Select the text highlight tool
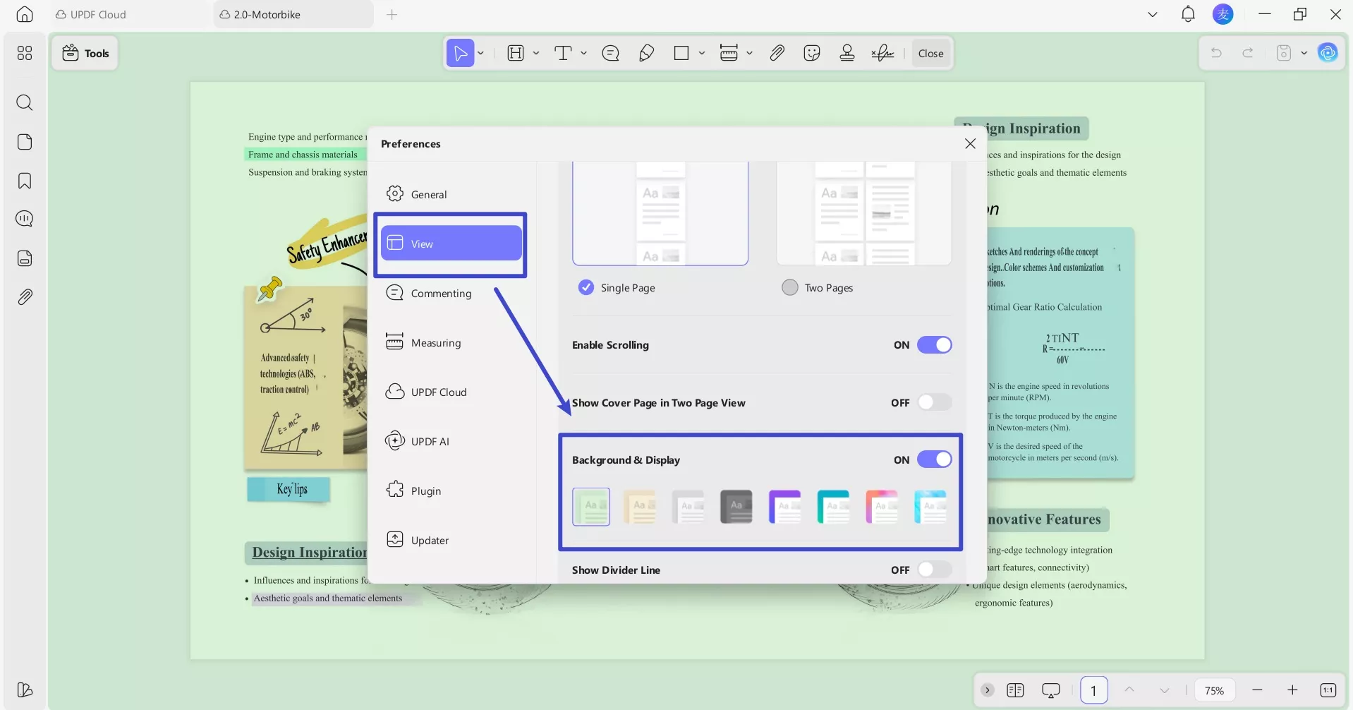The image size is (1353, 710). pyautogui.click(x=516, y=53)
